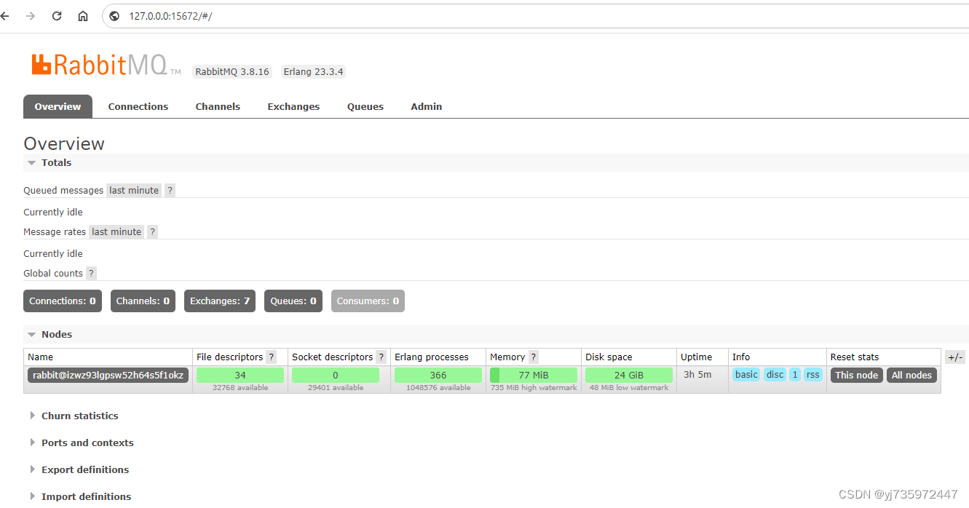This screenshot has width=969, height=508.
Task: Click the Erlang 23.3.4 version label
Action: click(314, 72)
